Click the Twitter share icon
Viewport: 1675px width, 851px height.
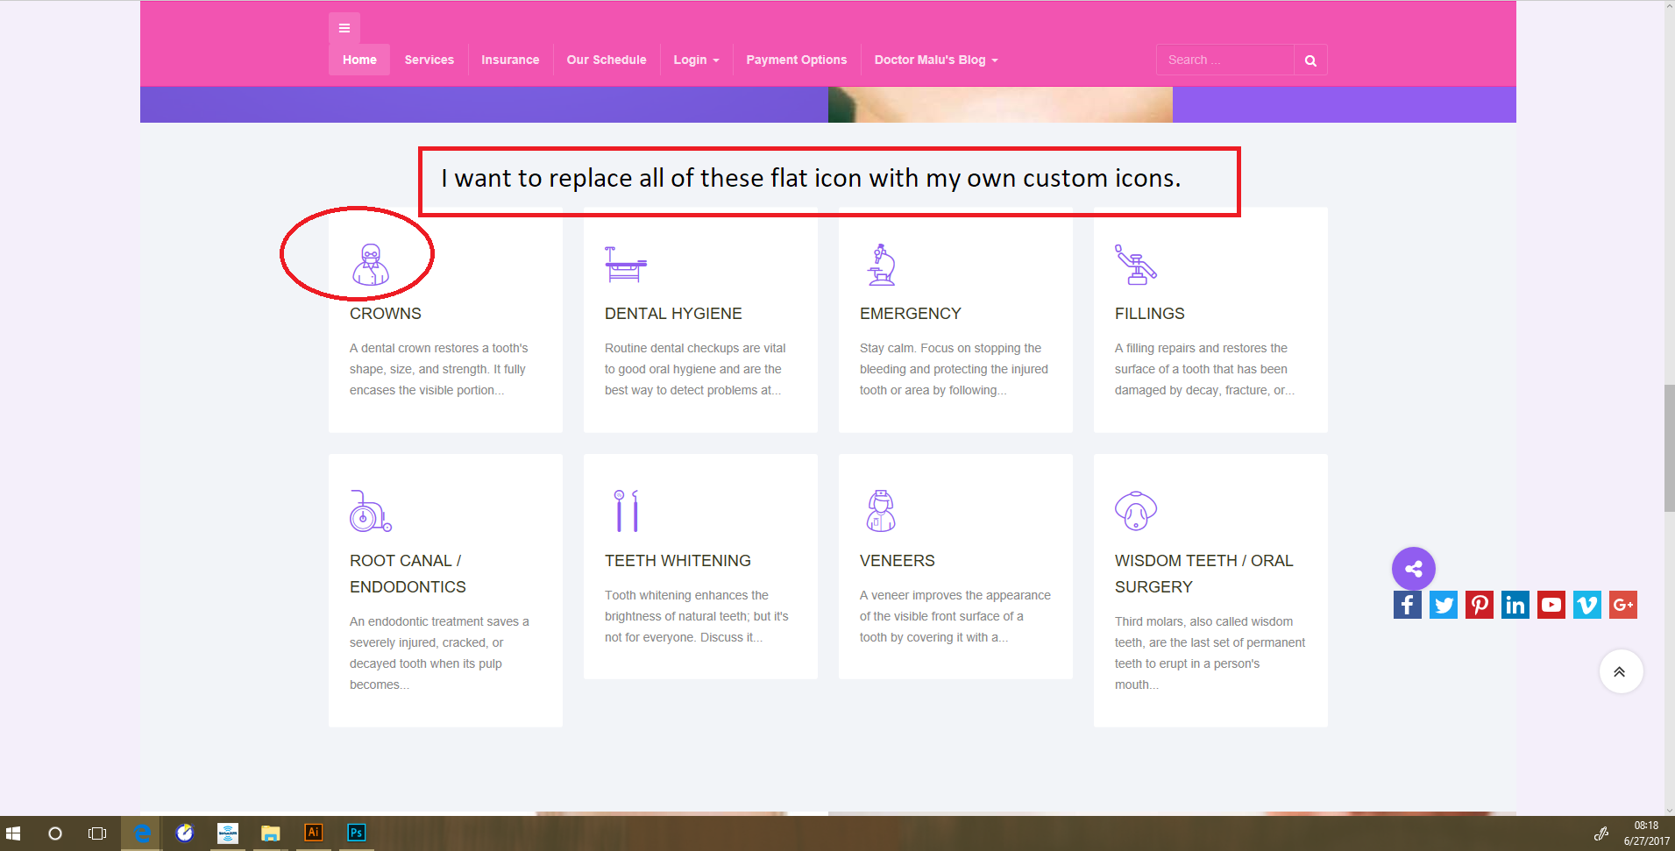pos(1444,605)
